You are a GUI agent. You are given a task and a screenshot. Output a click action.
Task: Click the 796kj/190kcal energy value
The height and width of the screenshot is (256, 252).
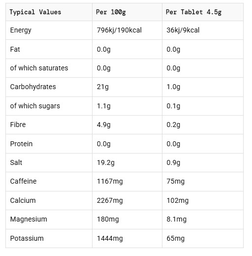coord(119,30)
